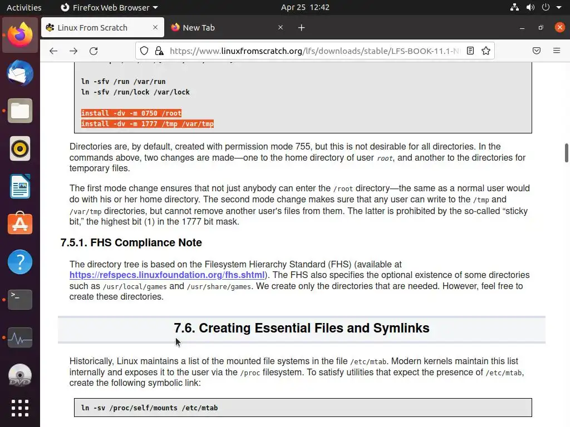Close the Linux From Scratch tab
This screenshot has height=427, width=570.
pos(155,27)
